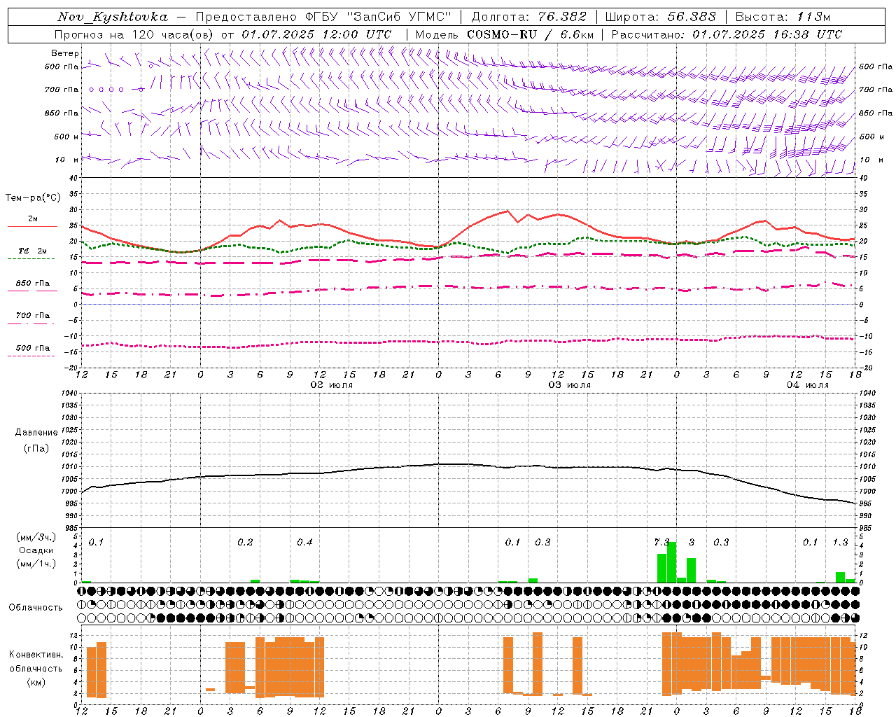The height and width of the screenshot is (717, 896).
Task: Click the dashed line sample under Td 2м
Action: point(32,259)
